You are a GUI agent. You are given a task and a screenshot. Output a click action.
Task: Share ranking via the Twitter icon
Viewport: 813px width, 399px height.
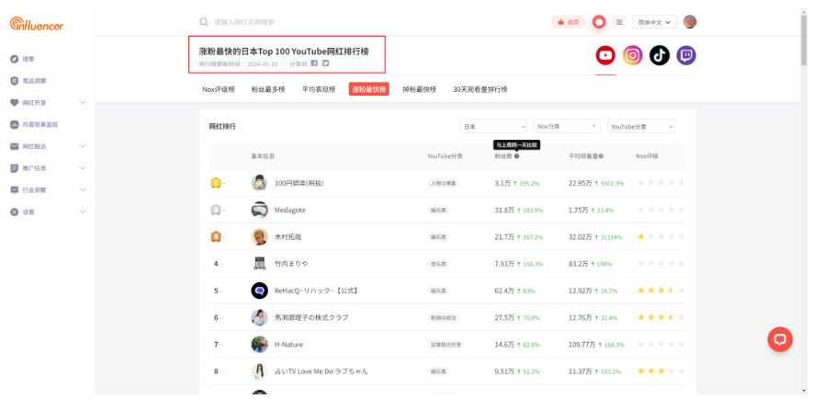[325, 63]
